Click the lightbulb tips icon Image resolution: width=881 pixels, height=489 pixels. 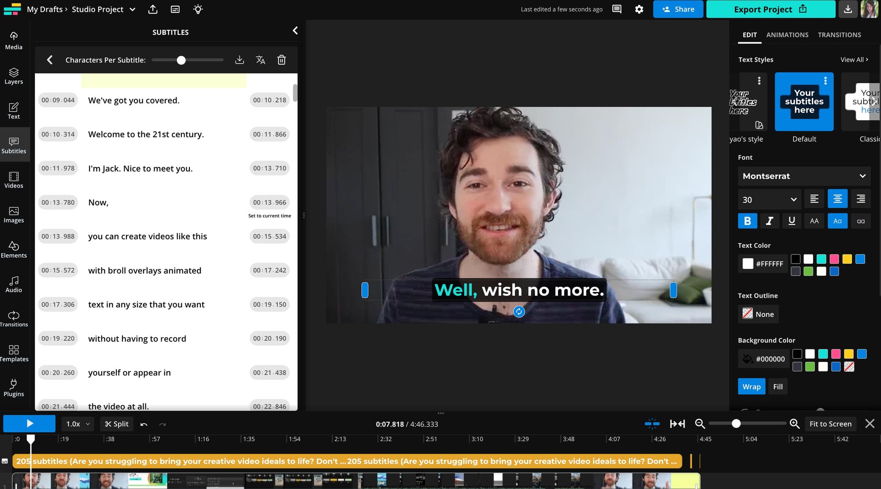[198, 9]
